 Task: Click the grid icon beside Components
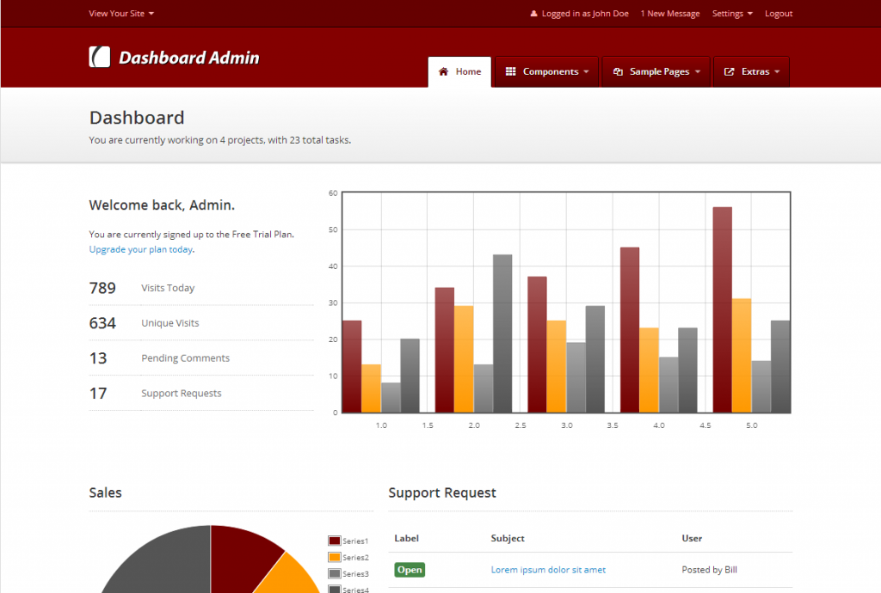(510, 72)
